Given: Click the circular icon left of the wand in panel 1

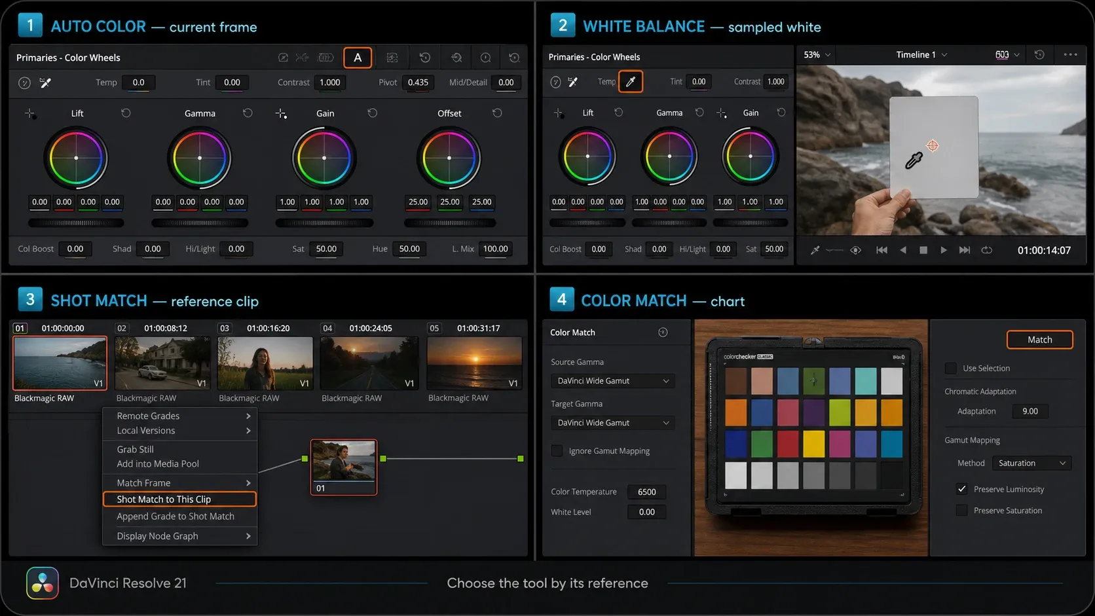Looking at the screenshot, I should coord(24,82).
